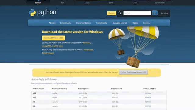
Task: Open the PEP 619 release schedule link
Action: coord(148,97)
